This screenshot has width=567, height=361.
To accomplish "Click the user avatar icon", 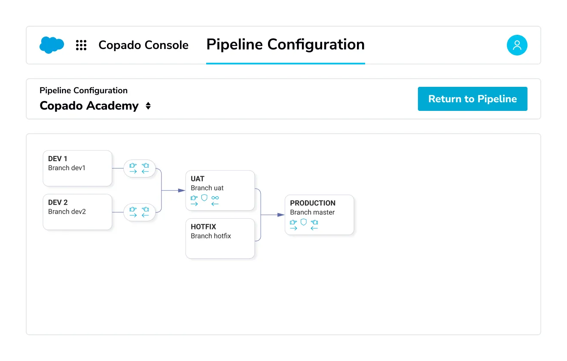I will pos(517,45).
